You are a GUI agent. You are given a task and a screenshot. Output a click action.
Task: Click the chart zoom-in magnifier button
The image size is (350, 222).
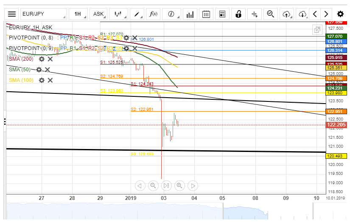pyautogui.click(x=179, y=185)
